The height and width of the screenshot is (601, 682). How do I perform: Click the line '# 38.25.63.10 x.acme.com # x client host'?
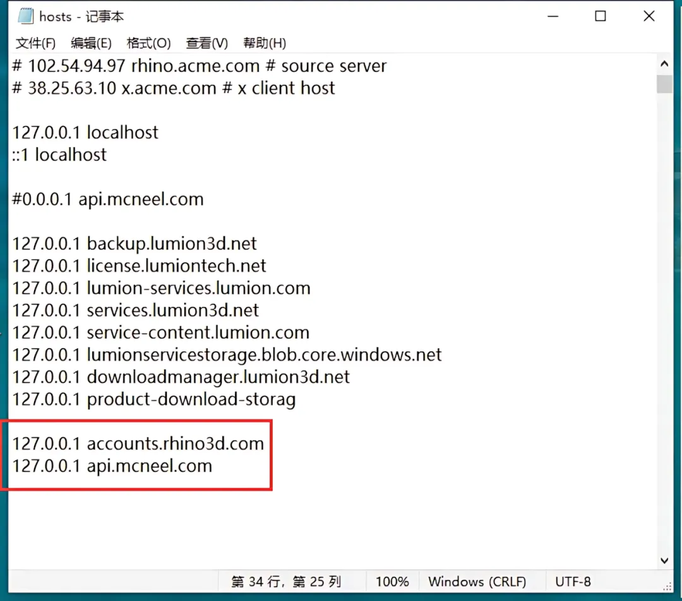[x=174, y=88]
